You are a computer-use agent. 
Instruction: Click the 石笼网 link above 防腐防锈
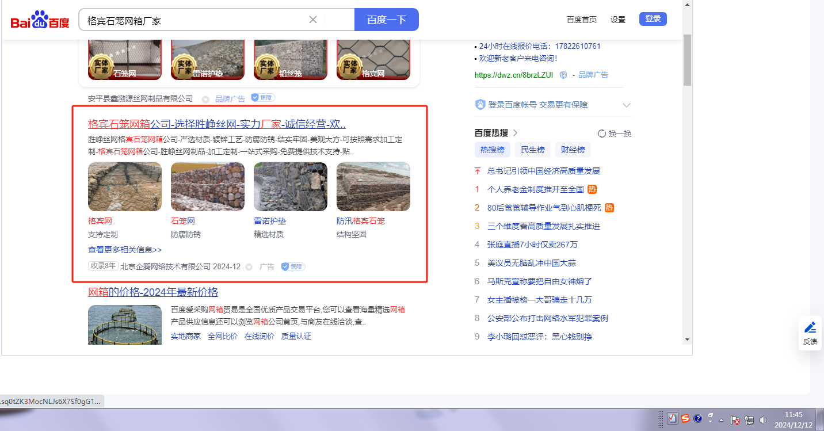click(183, 221)
